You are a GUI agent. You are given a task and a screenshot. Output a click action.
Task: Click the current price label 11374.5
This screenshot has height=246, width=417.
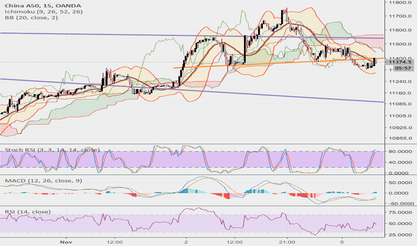click(x=400, y=62)
